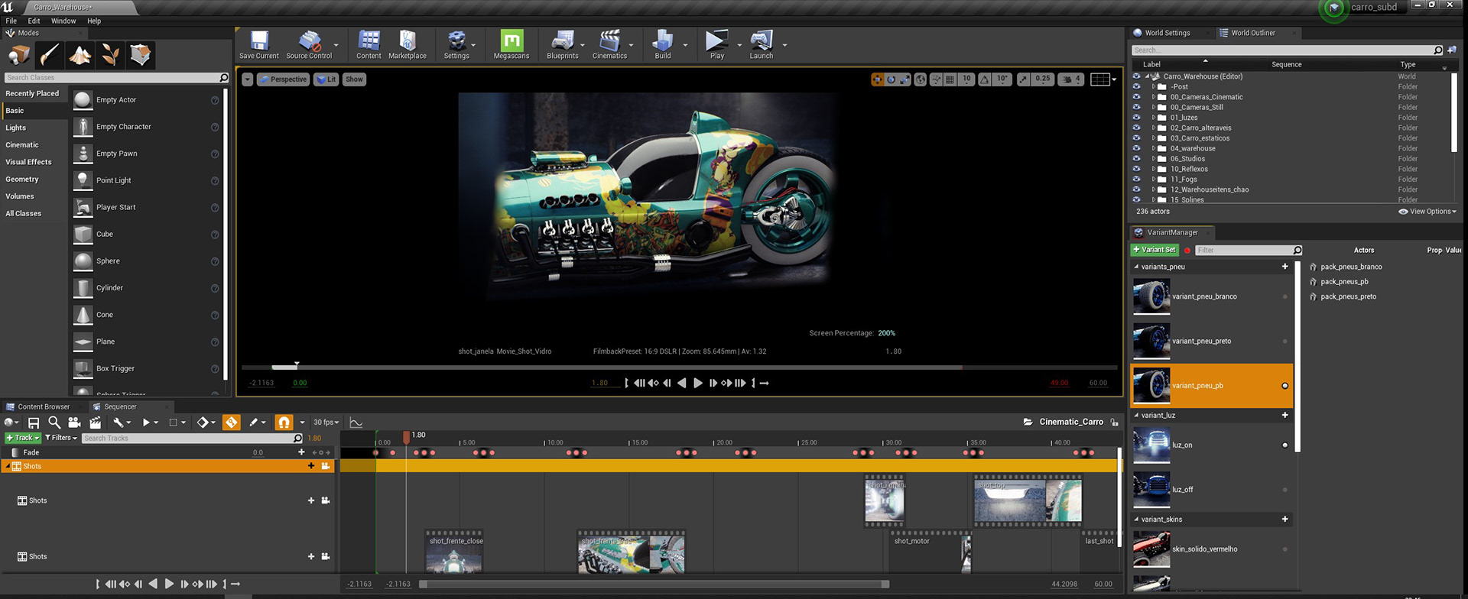
Task: Select the scale gizmo in viewport toolbar
Action: pos(905,79)
